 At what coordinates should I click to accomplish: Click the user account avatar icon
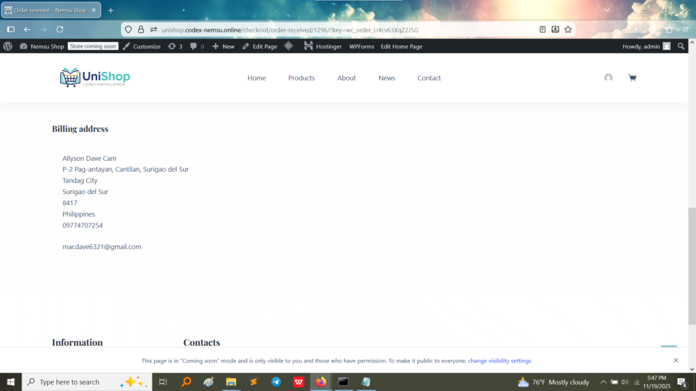coord(608,78)
